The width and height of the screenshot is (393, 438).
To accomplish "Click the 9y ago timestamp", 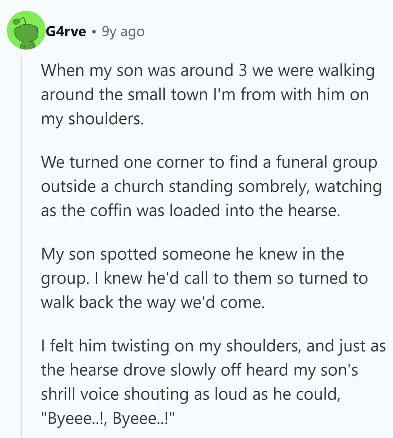I will point(123,31).
